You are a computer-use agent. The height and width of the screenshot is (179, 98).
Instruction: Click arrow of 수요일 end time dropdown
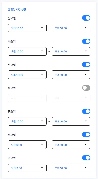point(86,75)
